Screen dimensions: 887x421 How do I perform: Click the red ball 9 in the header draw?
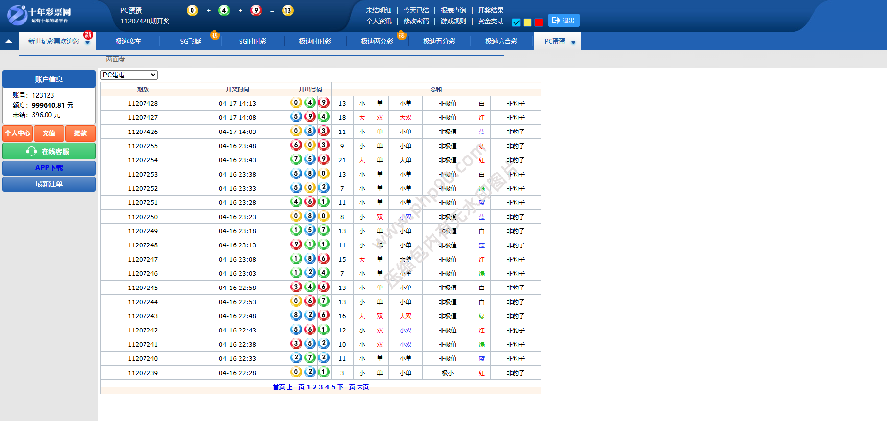click(256, 10)
